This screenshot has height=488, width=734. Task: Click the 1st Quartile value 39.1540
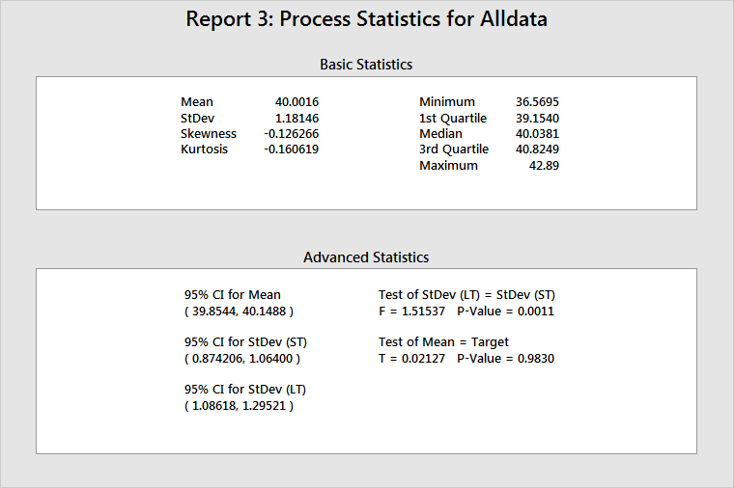click(537, 118)
